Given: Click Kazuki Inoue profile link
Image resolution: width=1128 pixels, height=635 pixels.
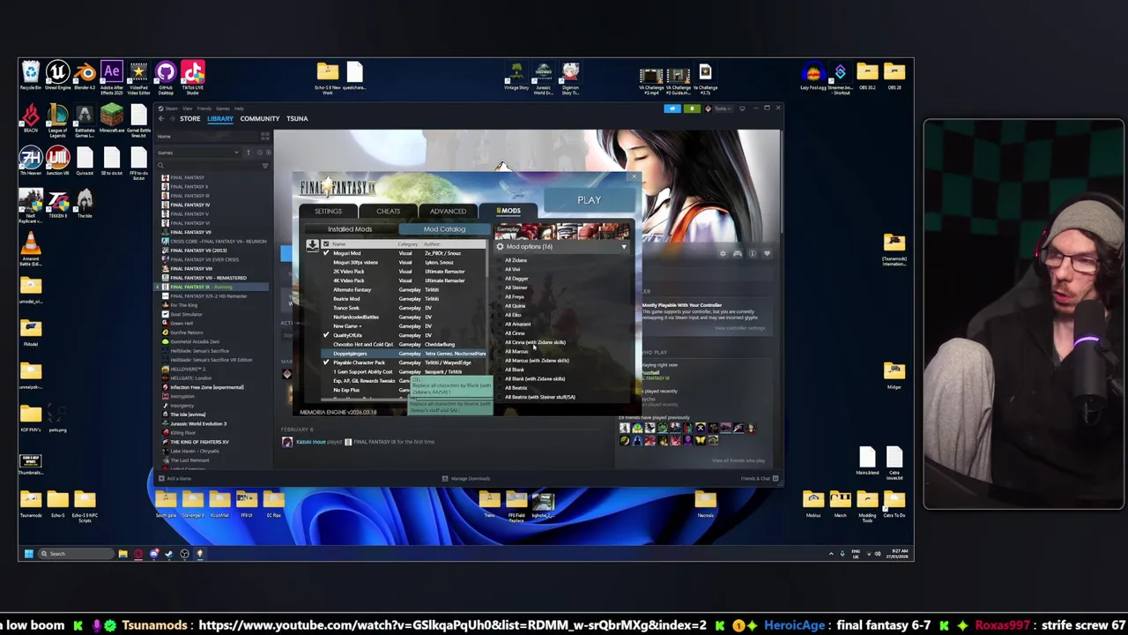Looking at the screenshot, I should [x=310, y=441].
